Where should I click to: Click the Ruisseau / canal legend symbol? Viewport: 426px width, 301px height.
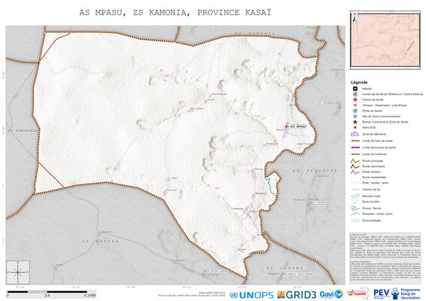(x=354, y=214)
